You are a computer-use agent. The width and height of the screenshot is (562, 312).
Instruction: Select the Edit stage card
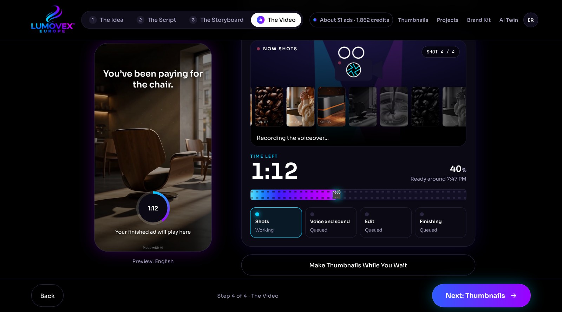(386, 222)
